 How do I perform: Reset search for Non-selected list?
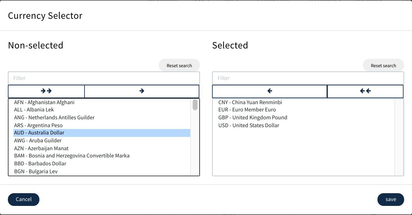(179, 65)
